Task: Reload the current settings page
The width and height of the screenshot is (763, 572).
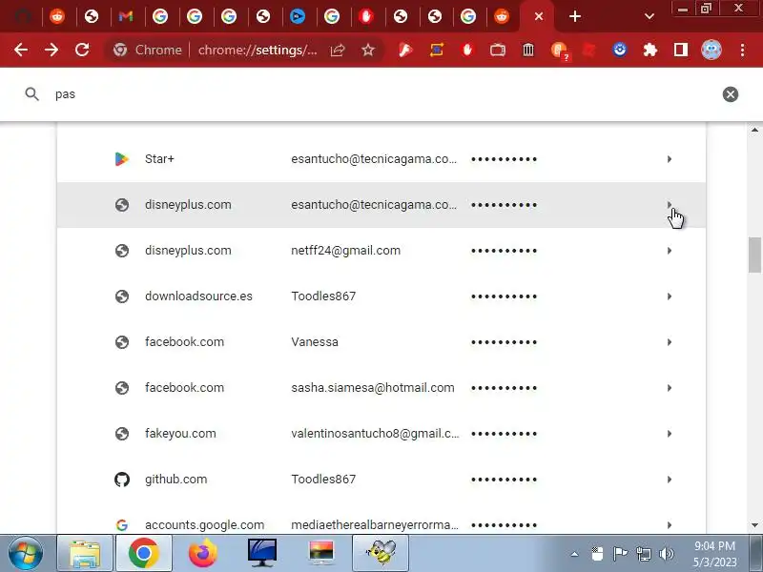Action: 82,50
